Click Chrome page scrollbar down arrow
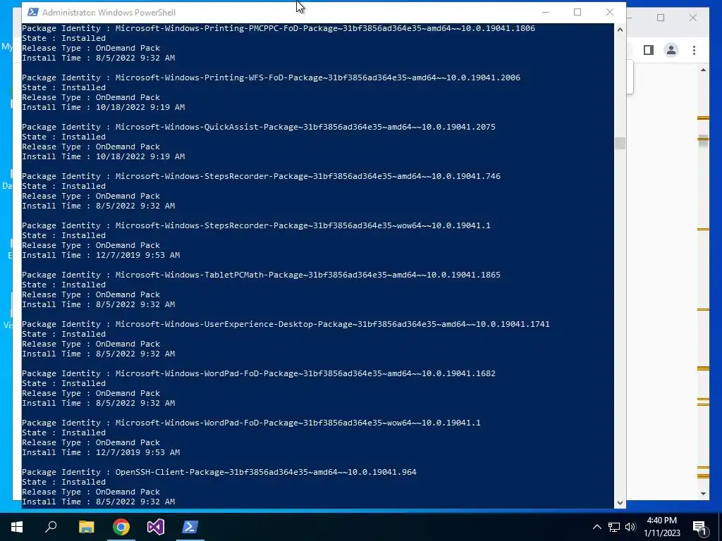 703,494
